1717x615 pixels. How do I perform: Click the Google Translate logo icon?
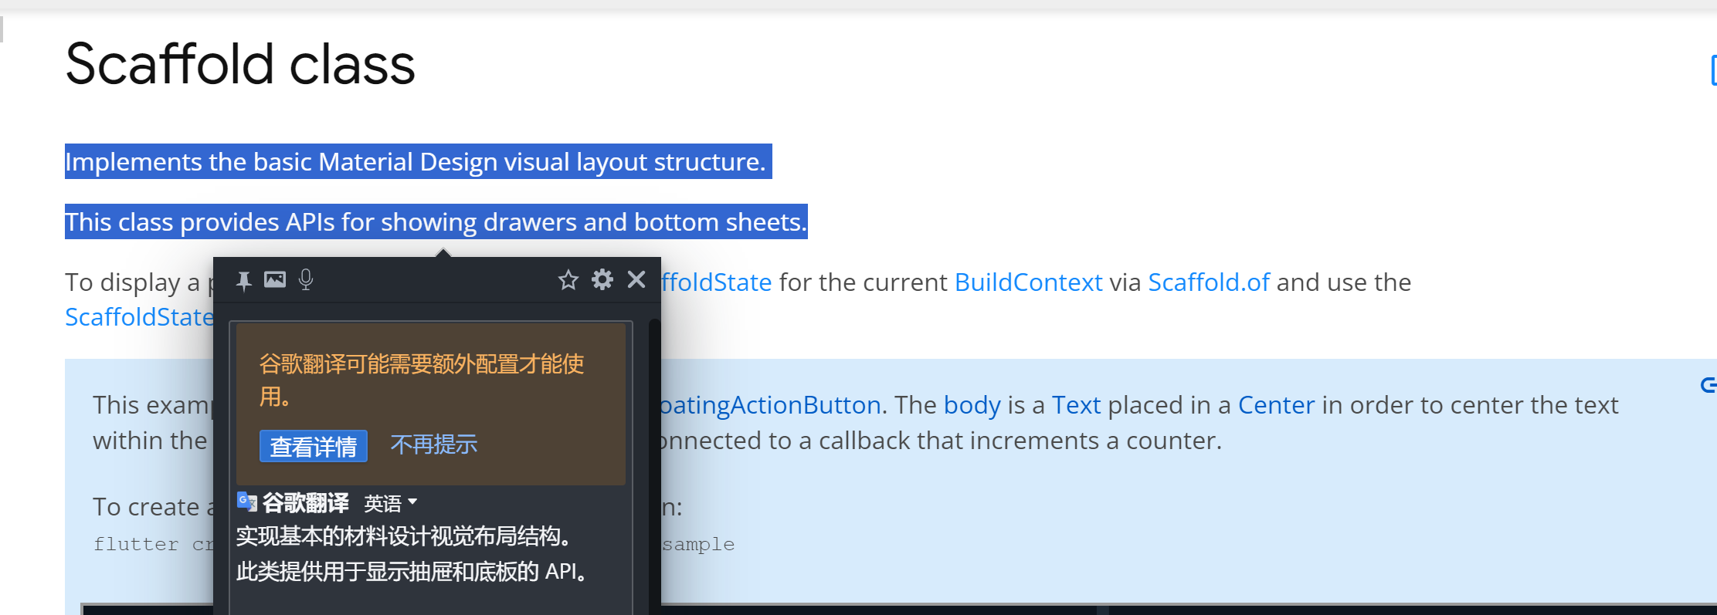tap(246, 502)
